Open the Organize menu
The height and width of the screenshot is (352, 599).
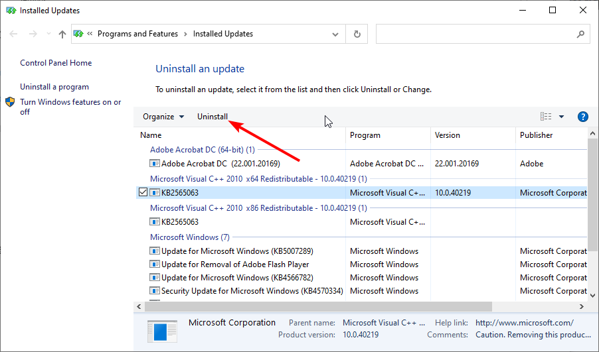pyautogui.click(x=163, y=117)
